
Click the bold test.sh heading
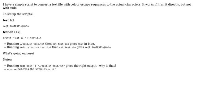tap(8, 32)
